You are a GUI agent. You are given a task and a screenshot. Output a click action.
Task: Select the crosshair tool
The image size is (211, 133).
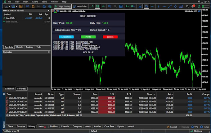152,6
